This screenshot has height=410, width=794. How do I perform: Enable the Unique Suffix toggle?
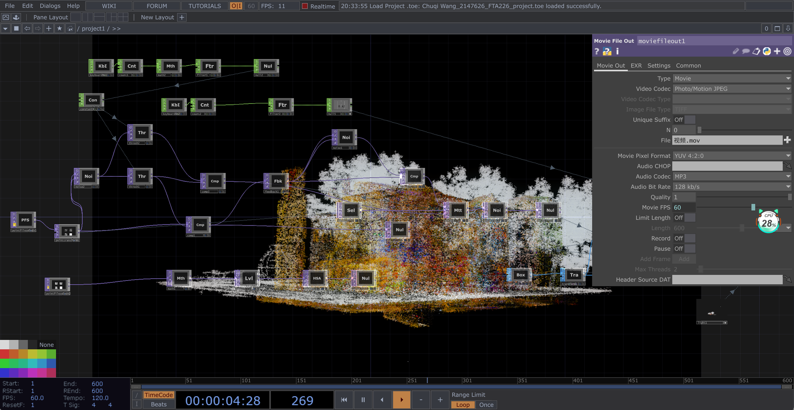(684, 120)
